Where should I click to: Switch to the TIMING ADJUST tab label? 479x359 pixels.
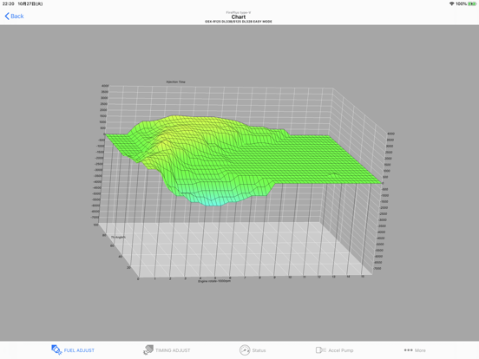pos(173,350)
